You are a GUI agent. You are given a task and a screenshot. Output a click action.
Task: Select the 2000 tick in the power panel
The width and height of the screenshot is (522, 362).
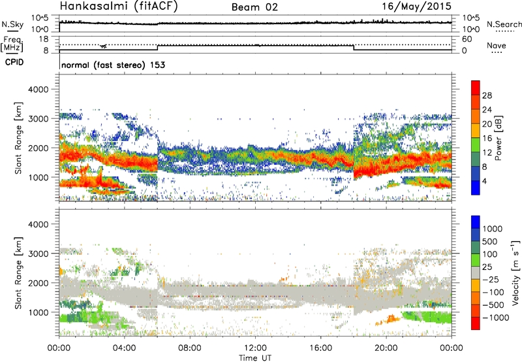38,148
